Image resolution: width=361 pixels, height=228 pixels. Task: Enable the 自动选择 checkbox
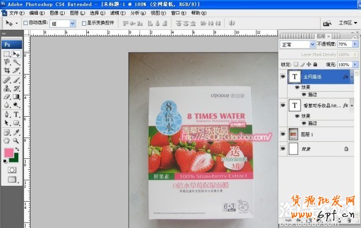26,23
